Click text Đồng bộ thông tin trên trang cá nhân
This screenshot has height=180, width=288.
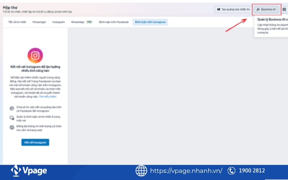39,128
